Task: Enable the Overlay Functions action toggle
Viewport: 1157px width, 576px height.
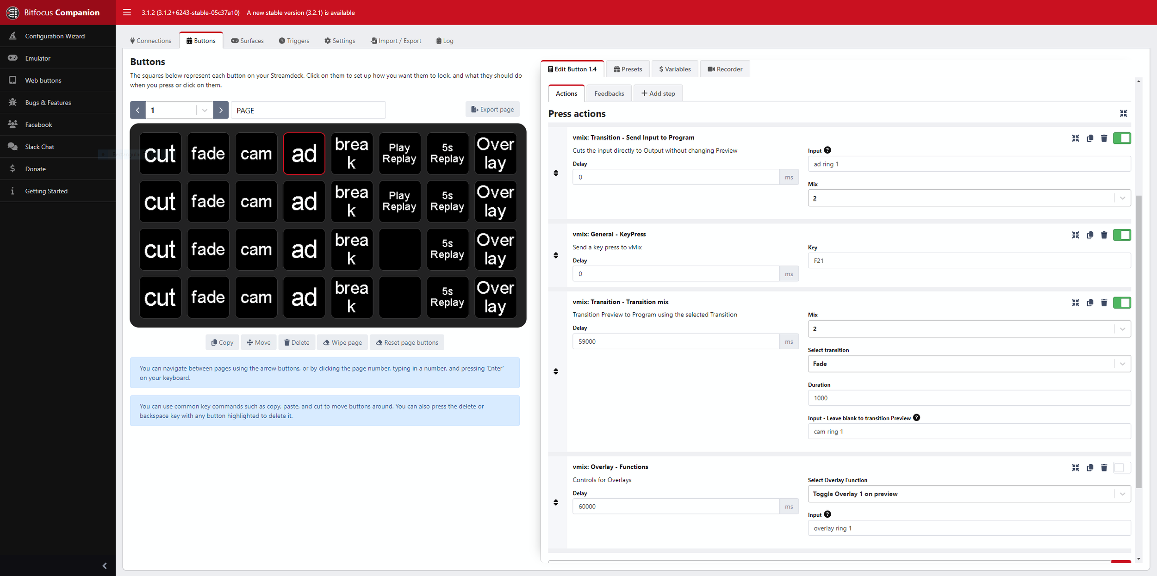Action: [x=1122, y=468]
